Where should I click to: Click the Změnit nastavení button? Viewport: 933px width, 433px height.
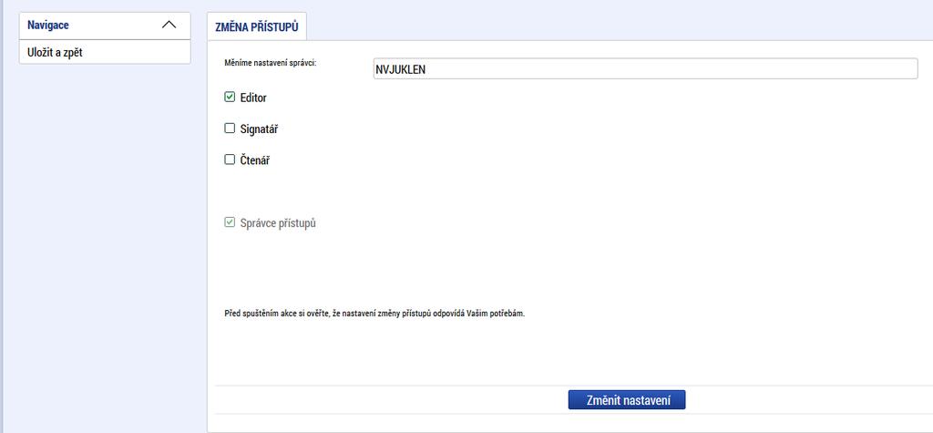(x=627, y=400)
